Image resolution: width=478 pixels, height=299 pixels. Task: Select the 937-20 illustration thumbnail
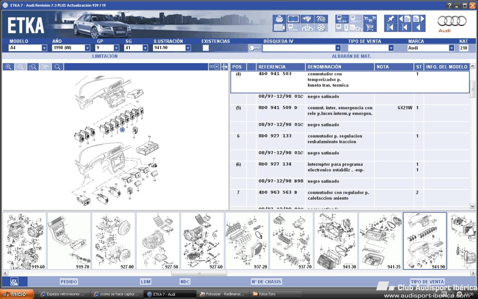pos(247,241)
